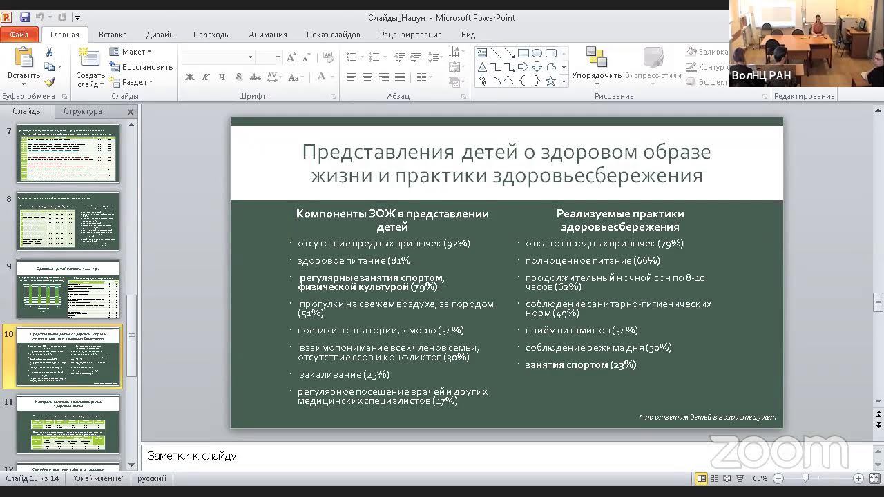This screenshot has height=497, width=884.
Task: Select the Oval shape in shapes gallery
Action: [x=537, y=53]
